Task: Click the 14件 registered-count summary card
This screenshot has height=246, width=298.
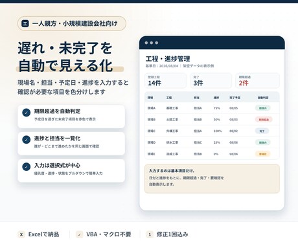Action: [x=165, y=81]
